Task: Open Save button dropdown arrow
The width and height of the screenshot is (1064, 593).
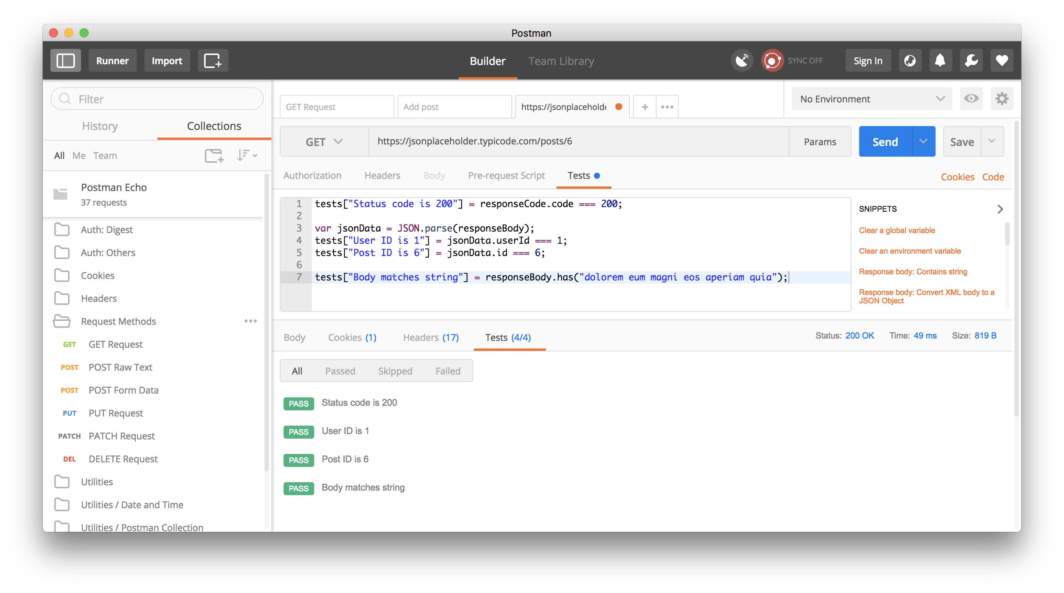Action: click(992, 142)
